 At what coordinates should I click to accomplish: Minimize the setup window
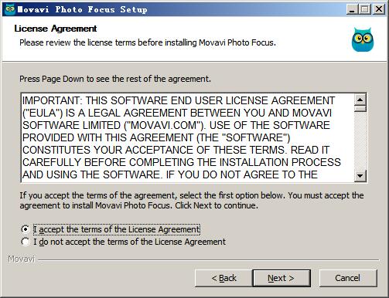pos(352,9)
